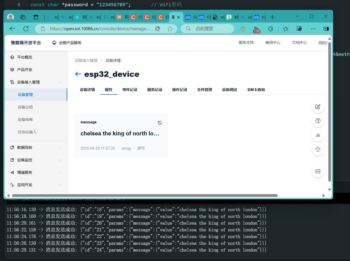Go back with the browser back arrow
The height and width of the screenshot is (261, 350).
[12, 29]
